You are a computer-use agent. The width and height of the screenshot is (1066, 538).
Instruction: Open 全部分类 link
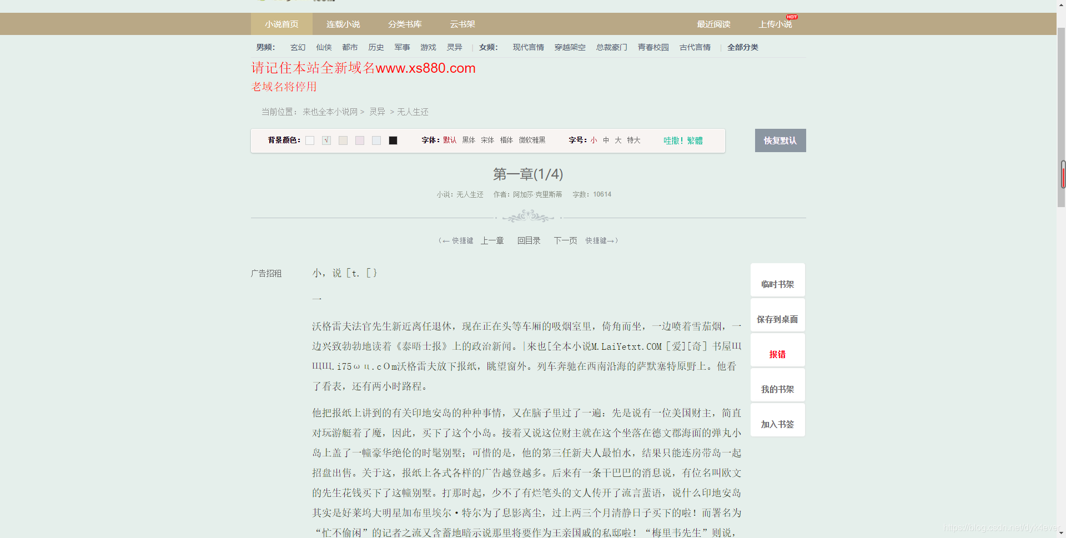click(x=742, y=47)
